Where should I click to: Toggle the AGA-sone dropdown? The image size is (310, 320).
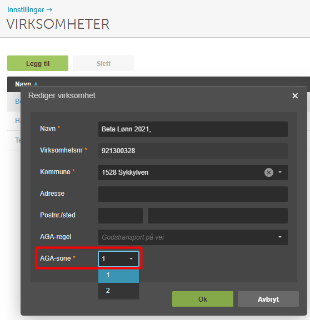(x=118, y=259)
